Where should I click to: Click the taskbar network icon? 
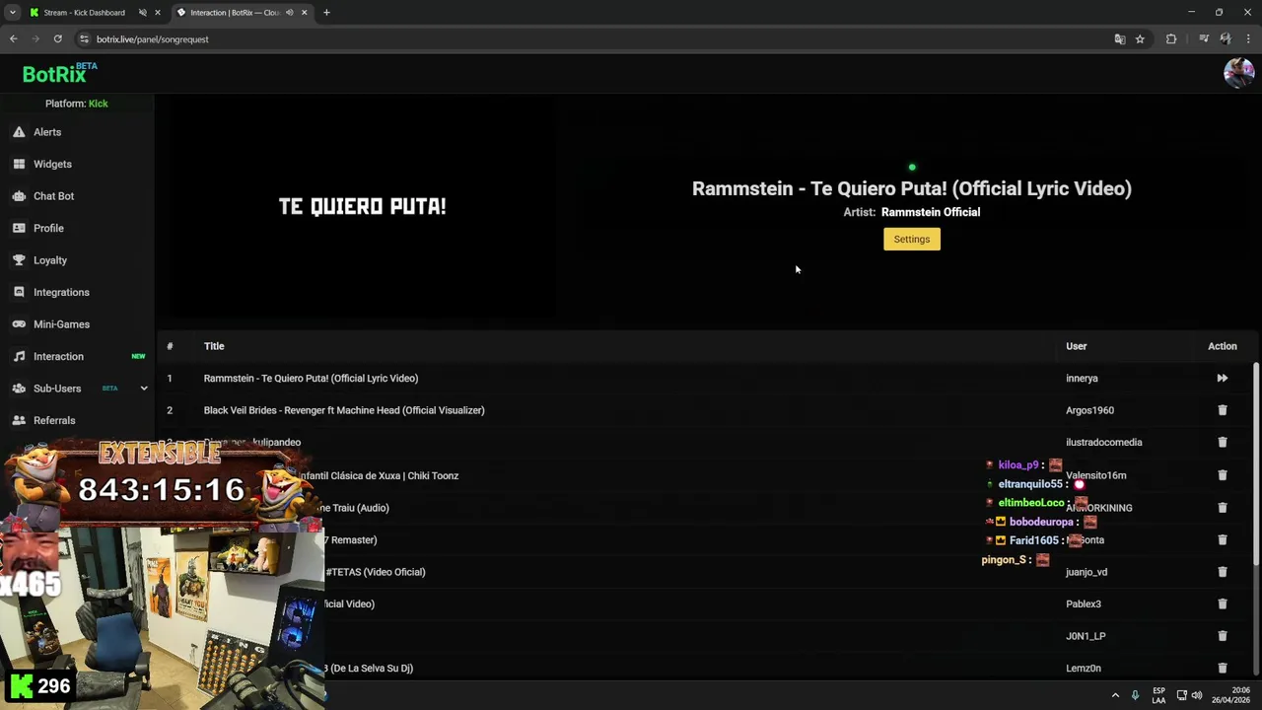click(x=1181, y=695)
